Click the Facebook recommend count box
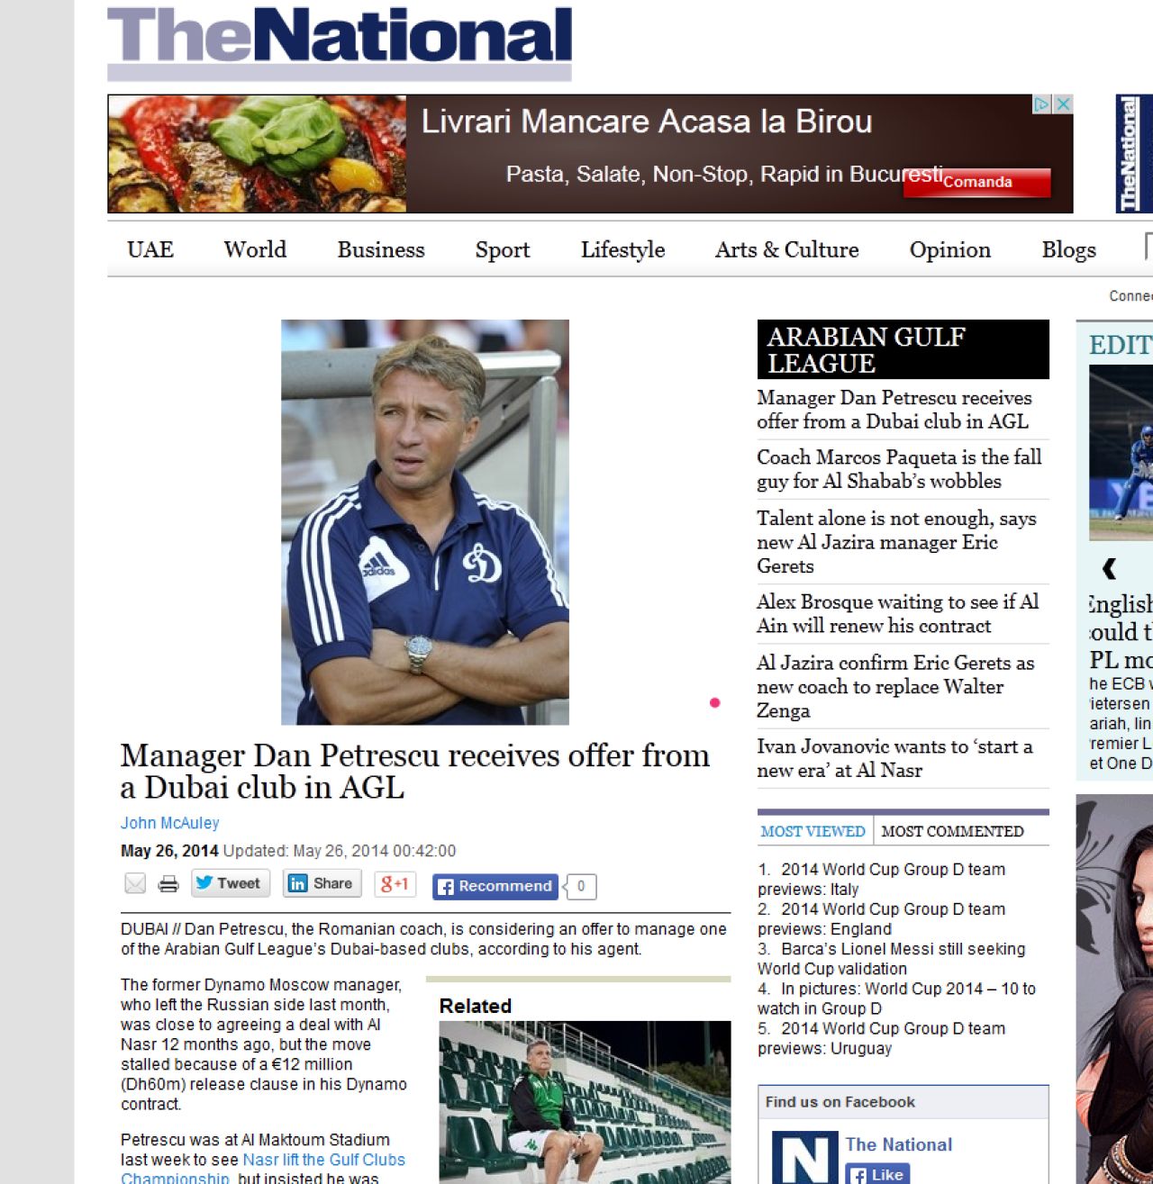Image resolution: width=1153 pixels, height=1184 pixels. [581, 886]
